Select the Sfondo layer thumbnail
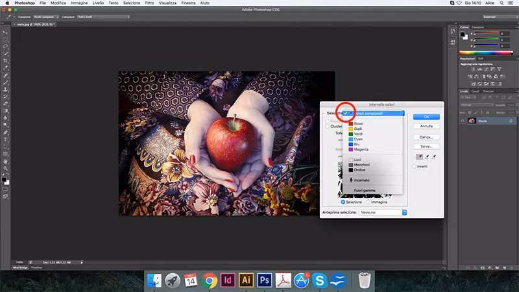The height and width of the screenshot is (292, 519). pyautogui.click(x=471, y=121)
